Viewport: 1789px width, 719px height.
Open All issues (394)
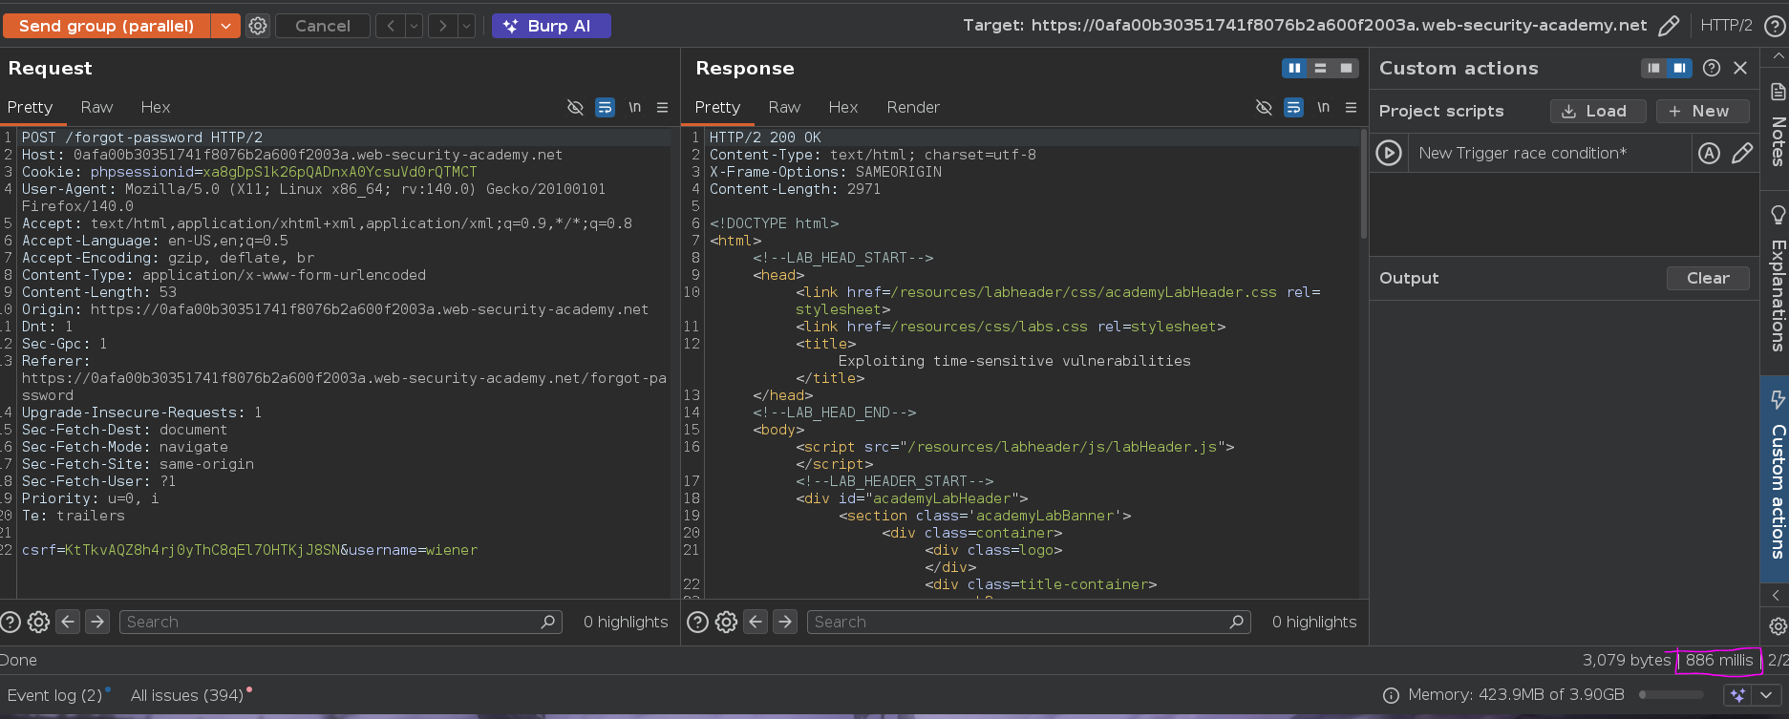click(x=187, y=695)
